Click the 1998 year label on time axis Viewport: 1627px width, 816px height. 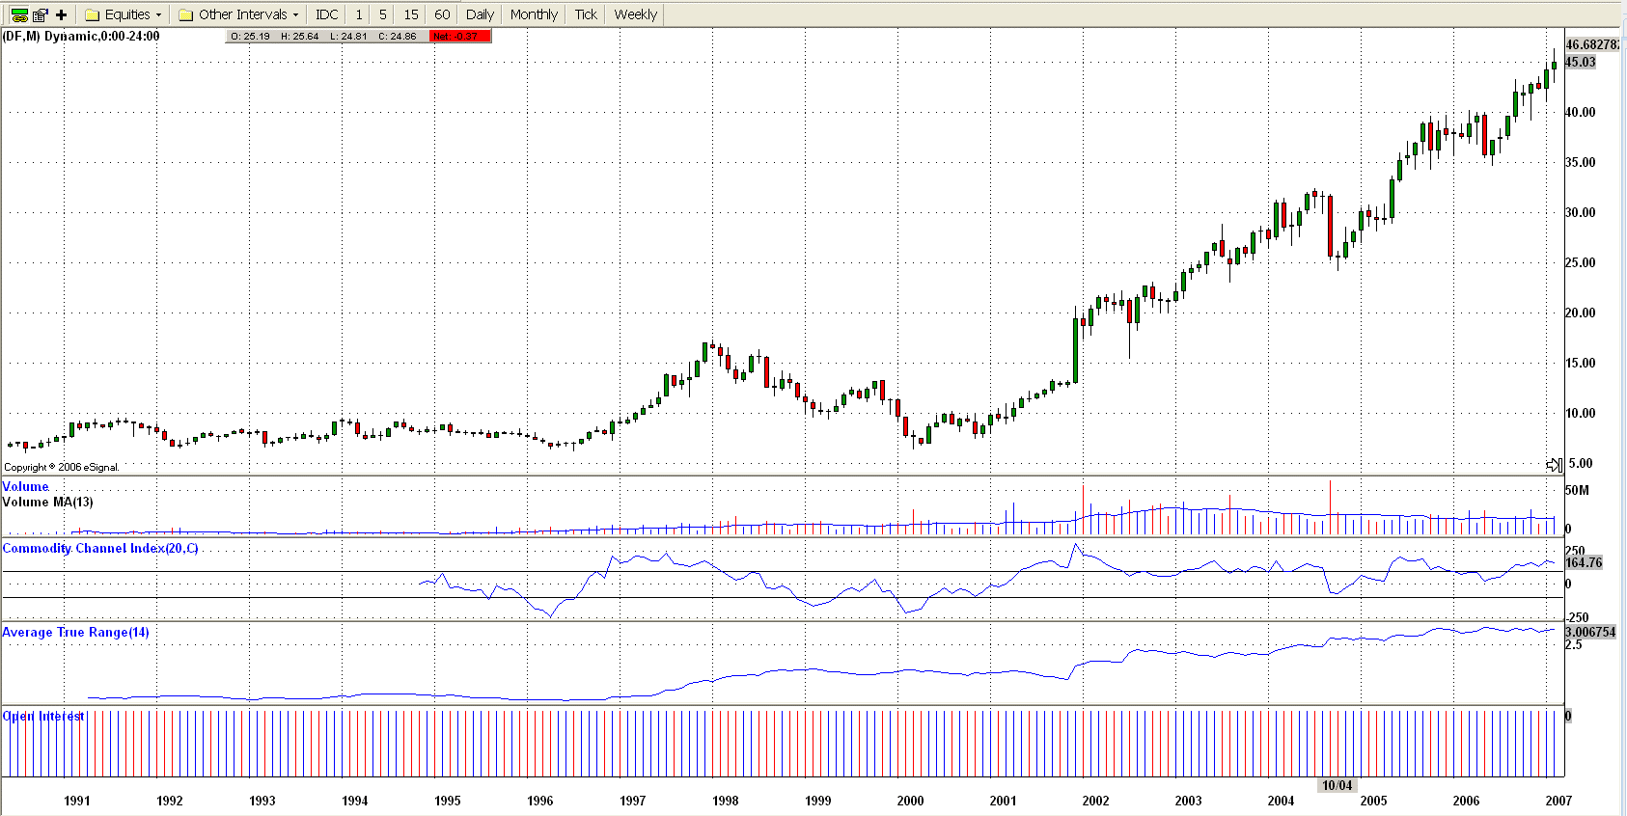coord(726,801)
